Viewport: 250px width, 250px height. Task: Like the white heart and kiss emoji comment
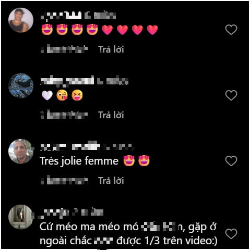231,95
